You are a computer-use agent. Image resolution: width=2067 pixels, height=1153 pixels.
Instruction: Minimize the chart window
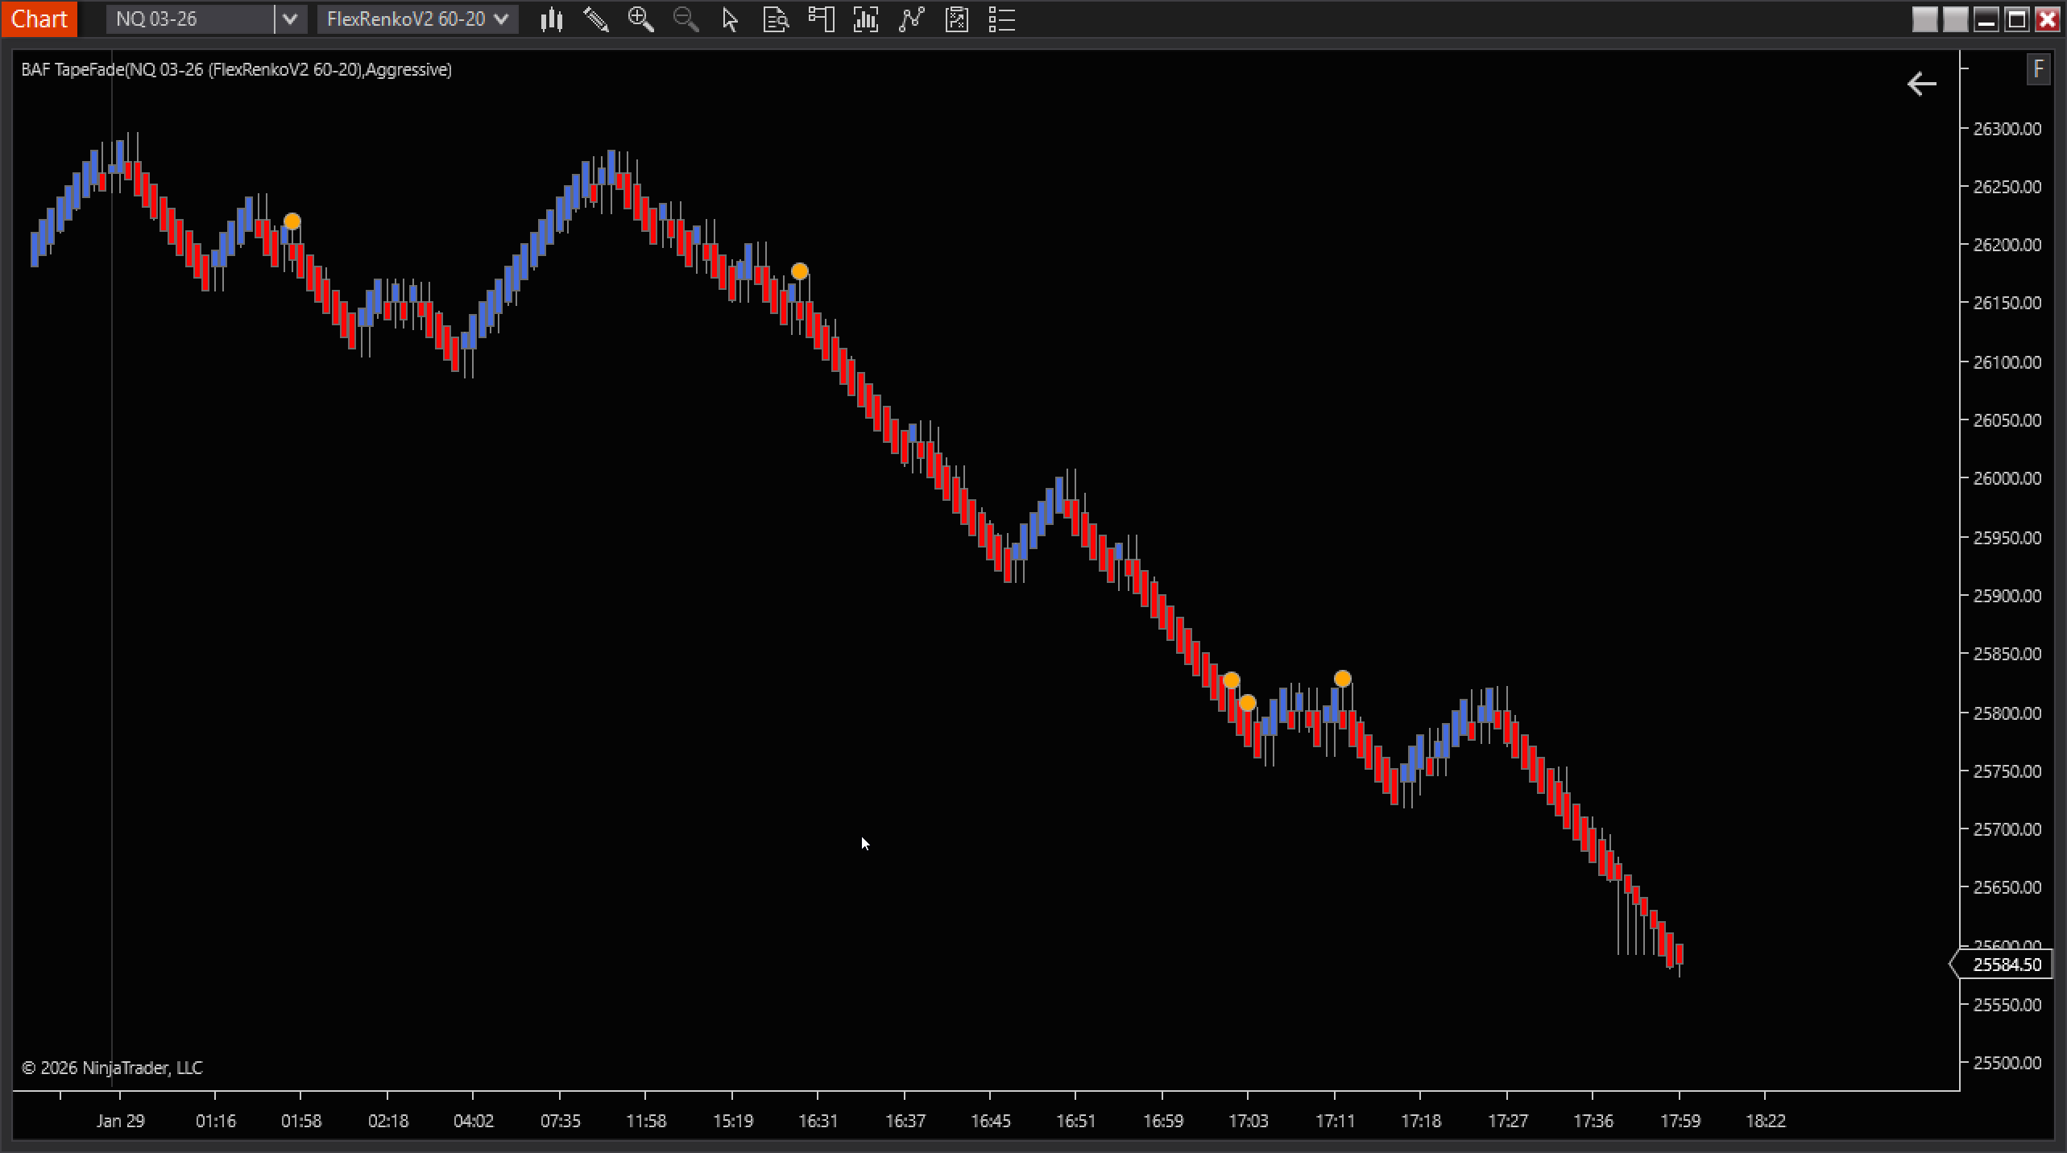point(1986,19)
